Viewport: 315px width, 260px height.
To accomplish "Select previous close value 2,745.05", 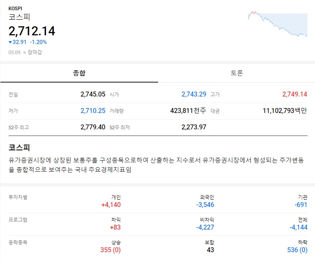I will point(93,94).
